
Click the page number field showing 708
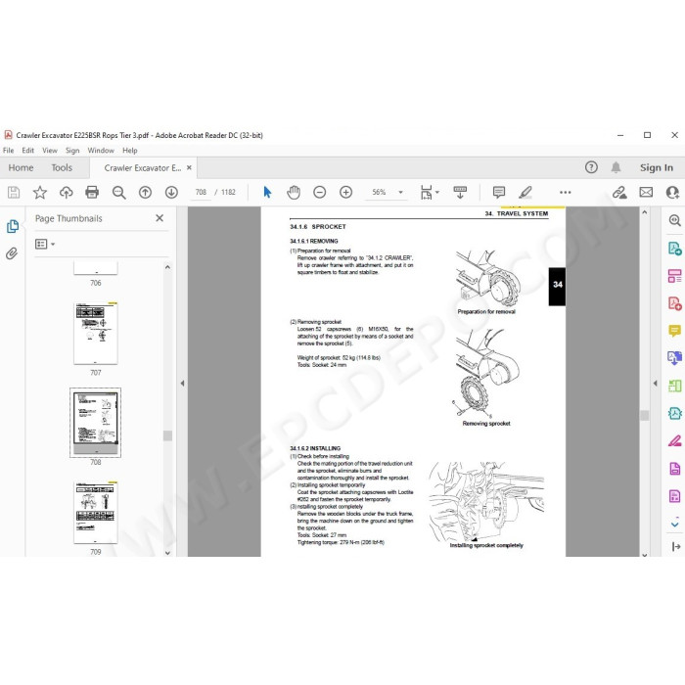pyautogui.click(x=201, y=192)
